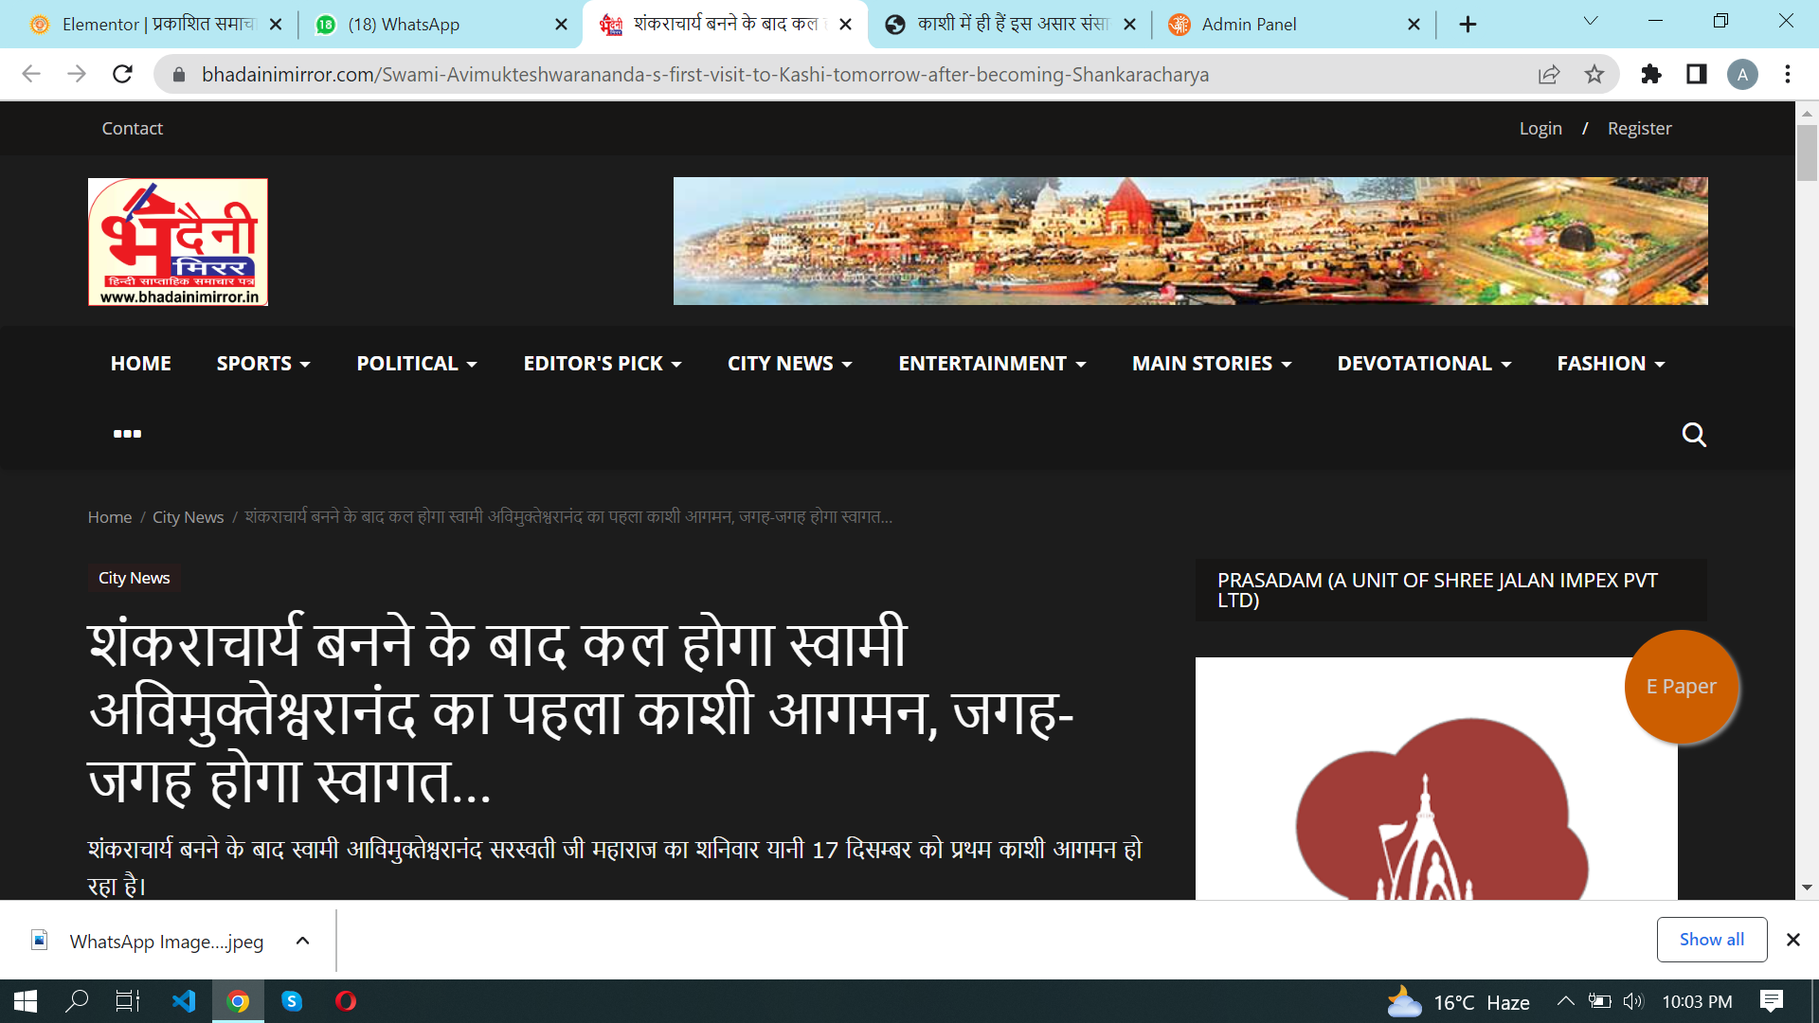Open the Chrome extensions puzzle icon
Viewport: 1819px width, 1023px height.
click(1651, 74)
